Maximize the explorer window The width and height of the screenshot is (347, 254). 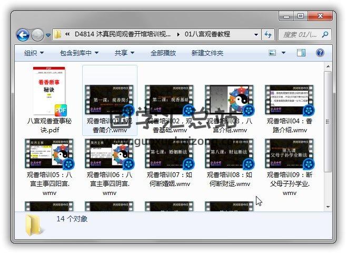301,16
